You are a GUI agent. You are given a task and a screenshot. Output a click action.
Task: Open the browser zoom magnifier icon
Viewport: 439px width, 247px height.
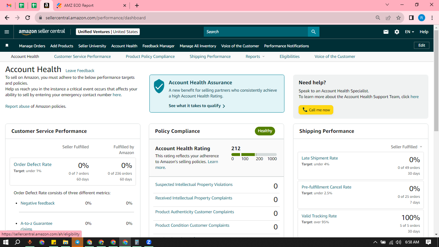[378, 18]
